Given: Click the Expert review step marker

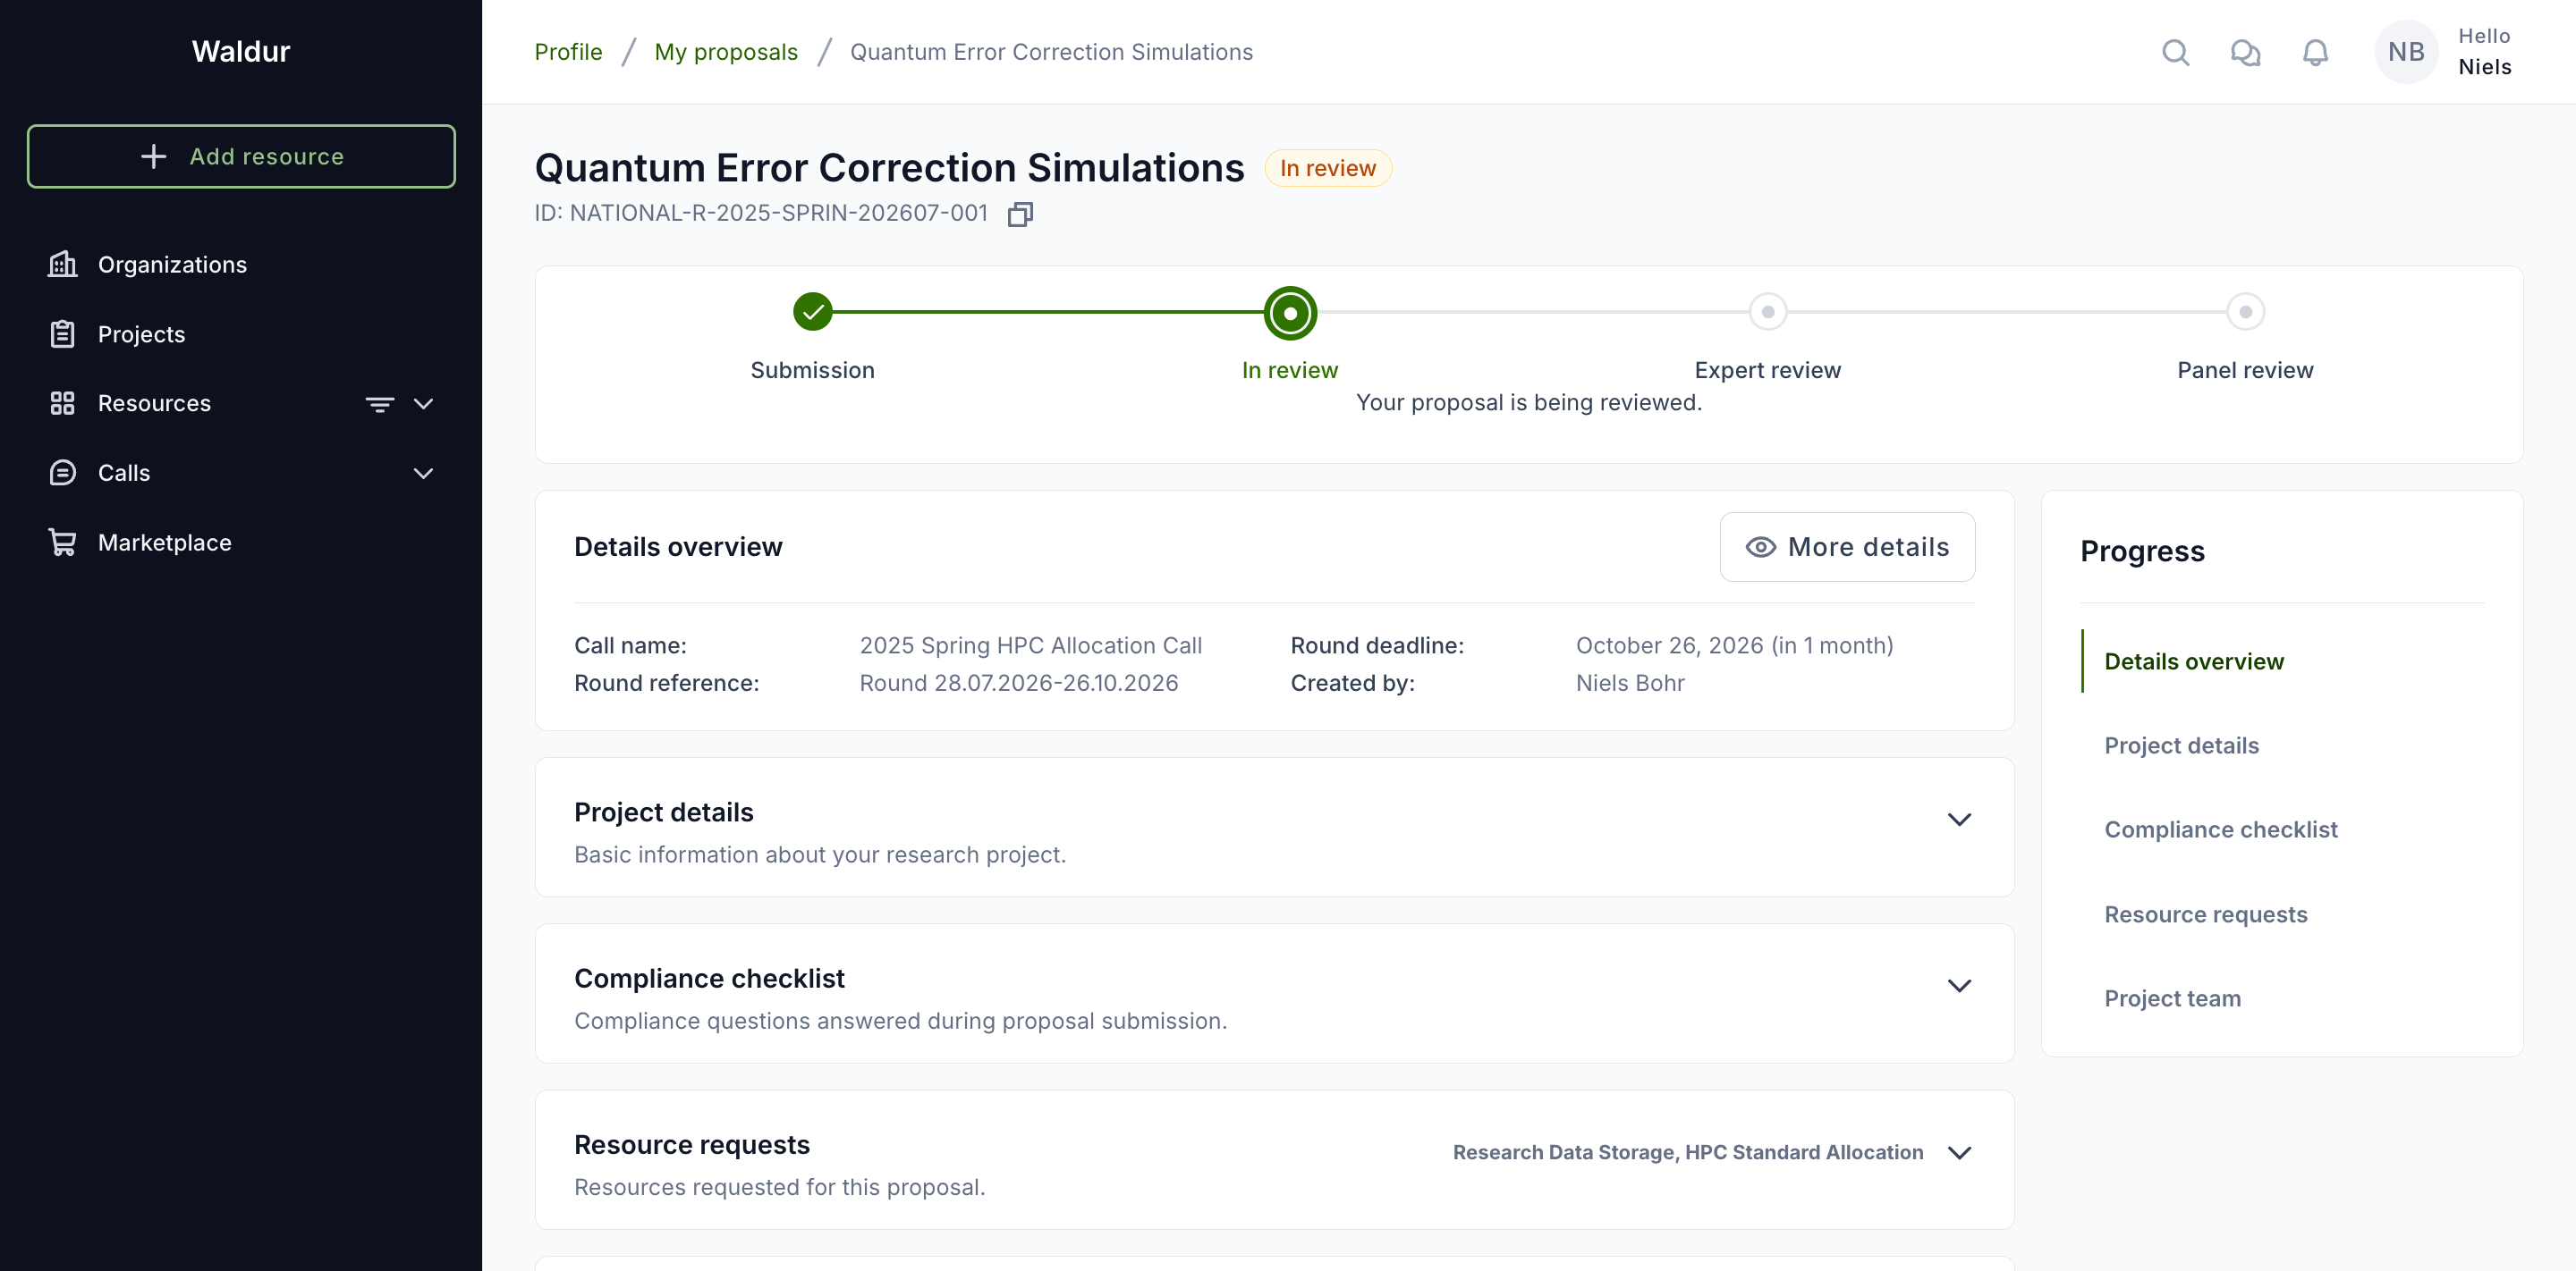Looking at the screenshot, I should click(x=1767, y=312).
